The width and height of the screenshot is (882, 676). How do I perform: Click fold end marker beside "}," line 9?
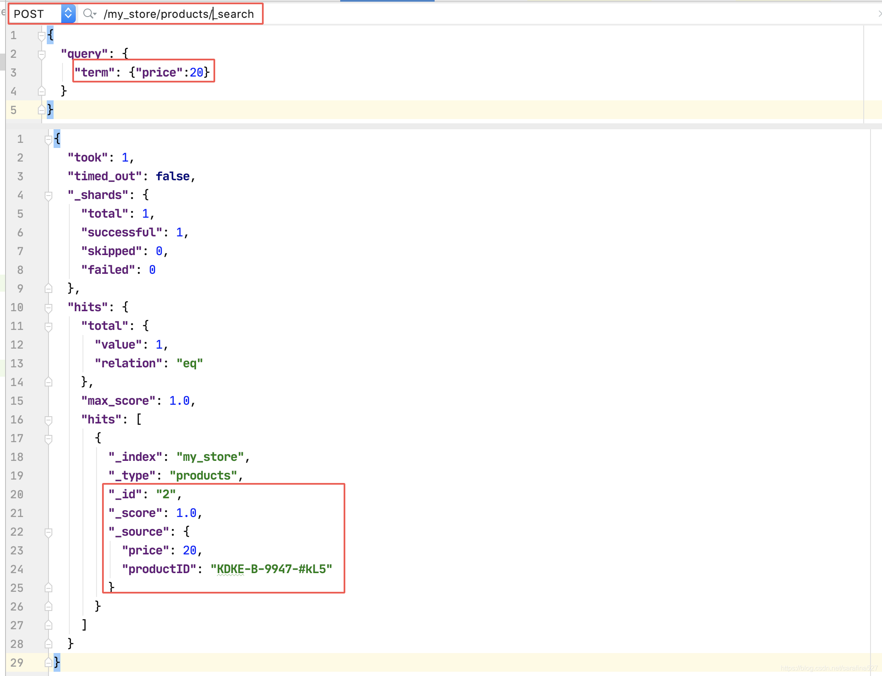(x=48, y=289)
